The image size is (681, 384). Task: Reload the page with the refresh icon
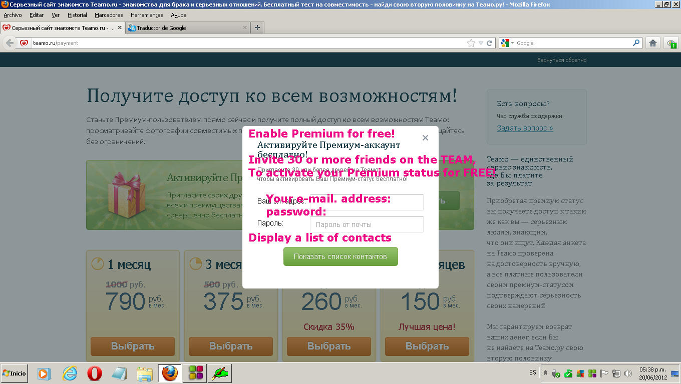point(490,43)
